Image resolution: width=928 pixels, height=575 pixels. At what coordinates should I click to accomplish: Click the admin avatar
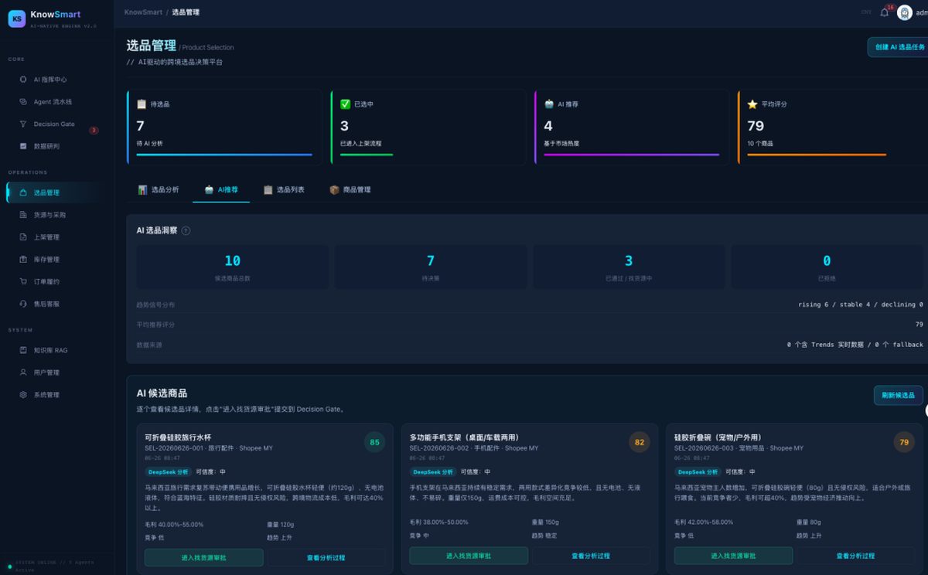pos(904,12)
